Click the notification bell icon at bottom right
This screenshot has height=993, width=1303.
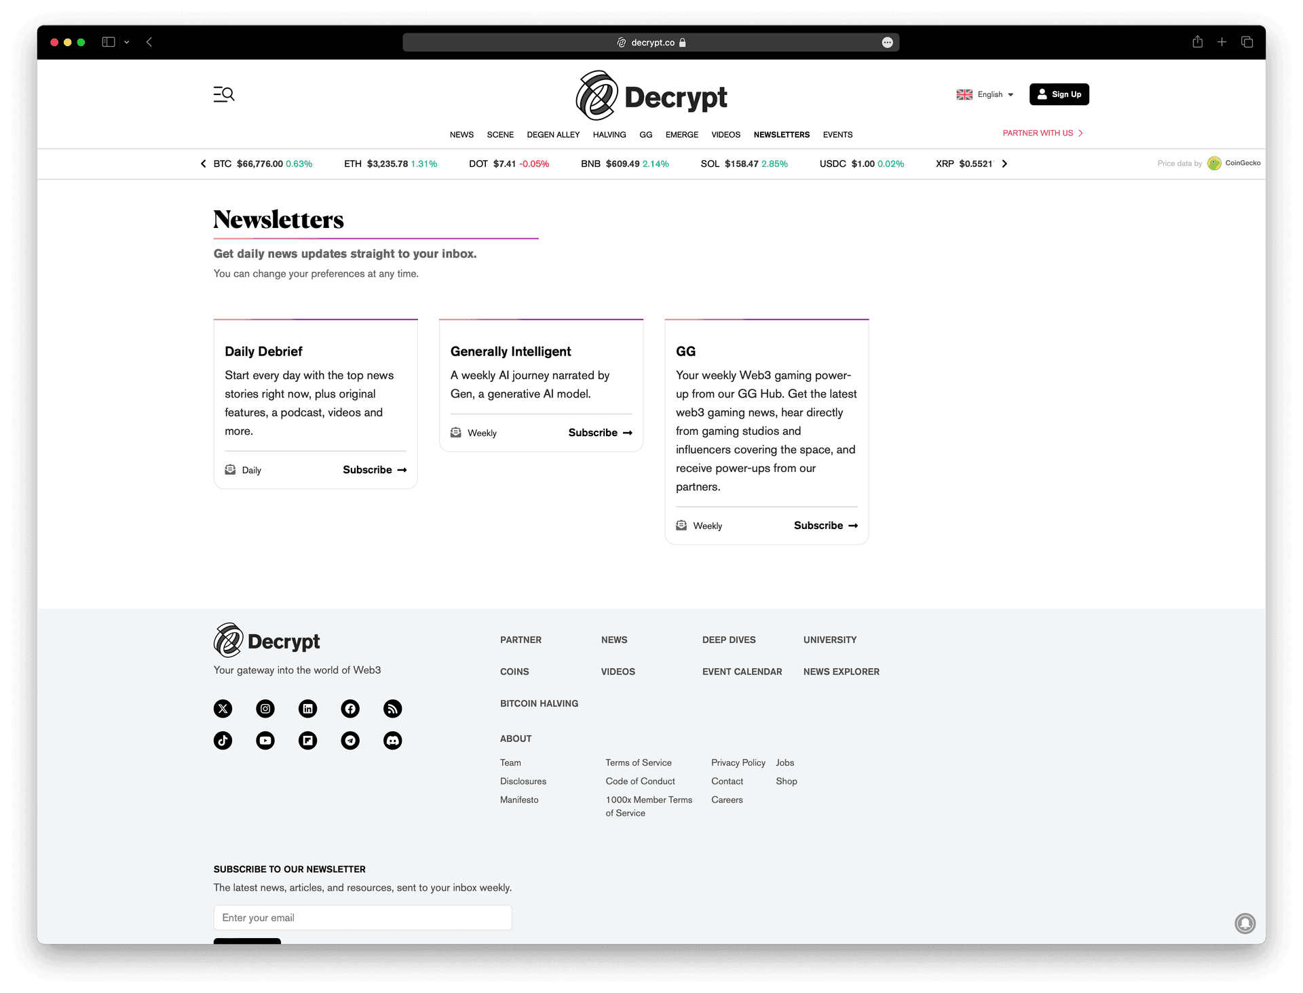(1245, 923)
